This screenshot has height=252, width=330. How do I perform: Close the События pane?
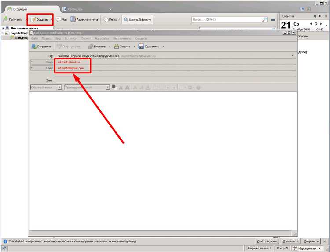[x=326, y=16]
